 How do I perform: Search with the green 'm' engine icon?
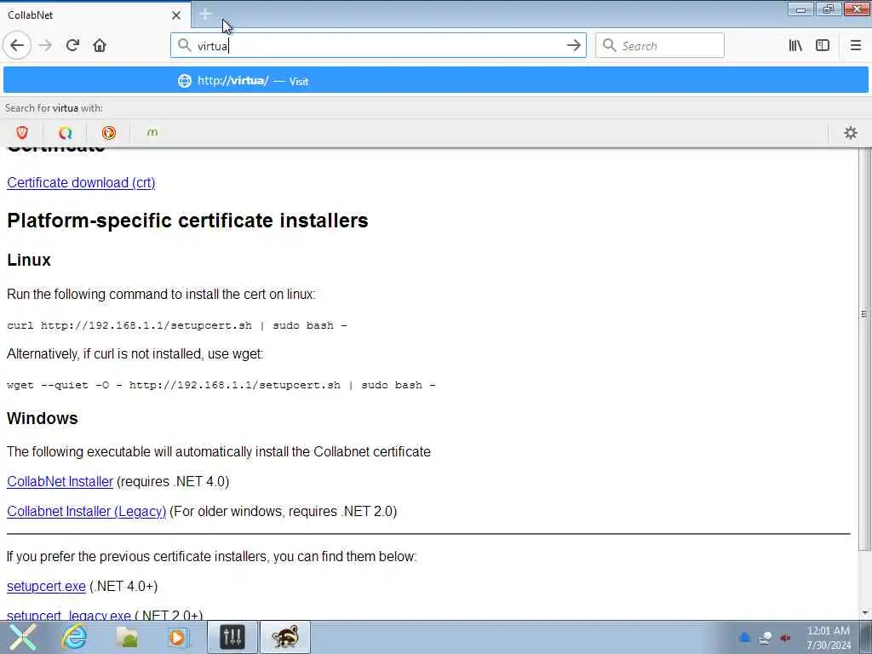point(152,132)
